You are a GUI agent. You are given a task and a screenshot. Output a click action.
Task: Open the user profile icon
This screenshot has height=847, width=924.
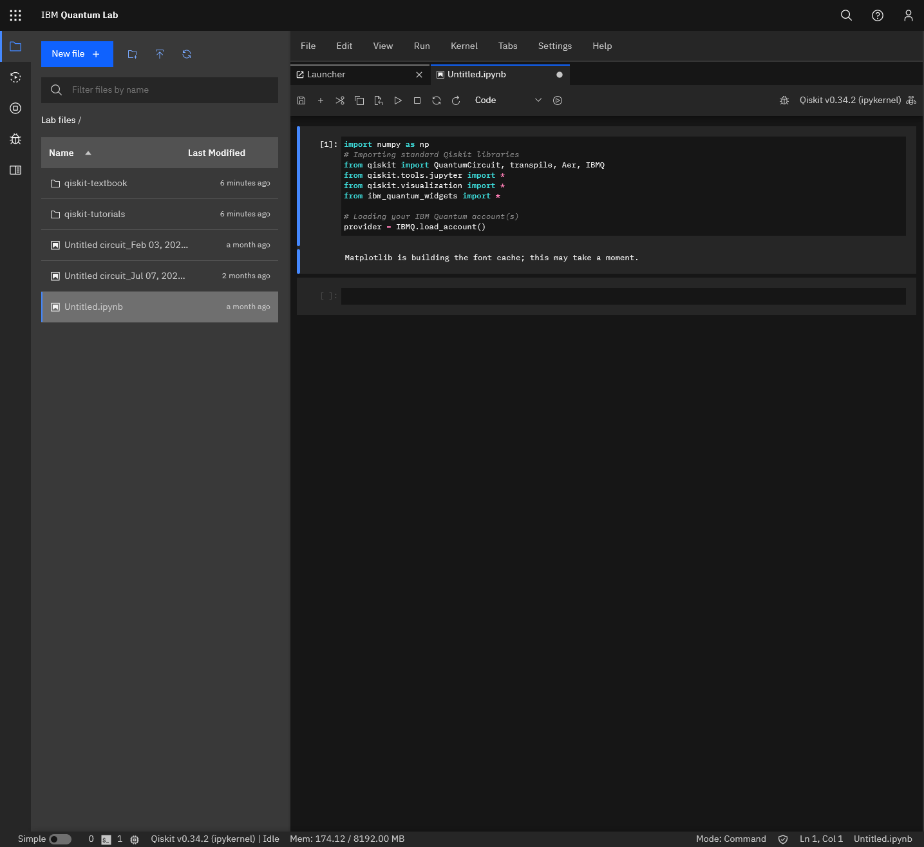pyautogui.click(x=909, y=15)
